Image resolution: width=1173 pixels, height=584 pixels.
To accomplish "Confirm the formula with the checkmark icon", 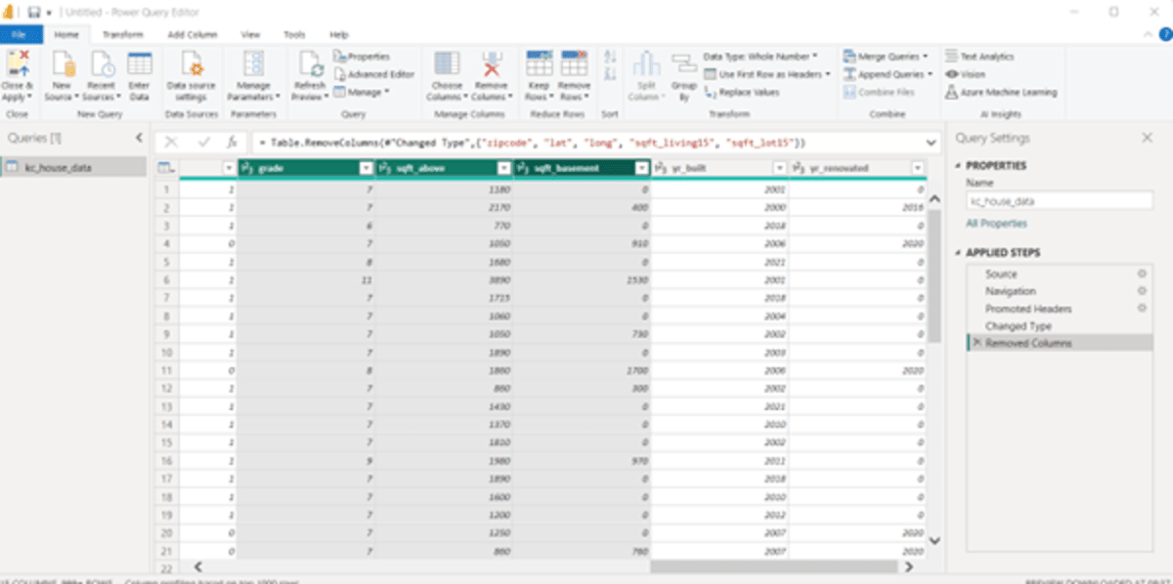I will point(203,142).
